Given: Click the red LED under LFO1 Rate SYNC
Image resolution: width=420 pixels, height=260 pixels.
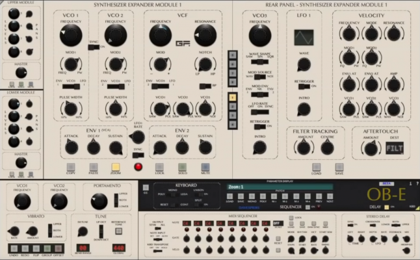Looking at the screenshot, I should (138, 167).
